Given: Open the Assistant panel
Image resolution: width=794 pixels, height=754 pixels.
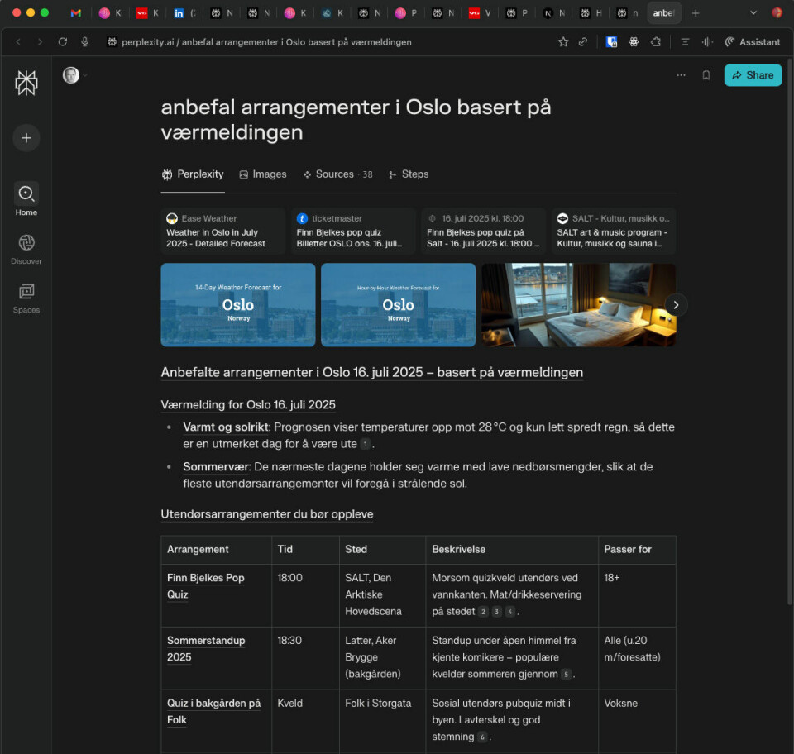Looking at the screenshot, I should click(x=753, y=42).
